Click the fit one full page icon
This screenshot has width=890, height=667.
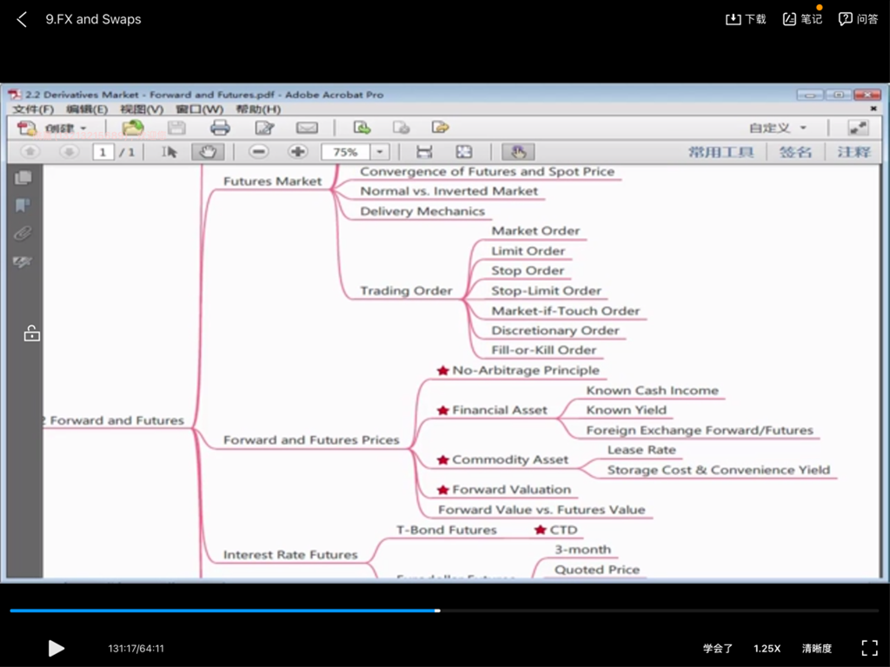click(x=464, y=151)
